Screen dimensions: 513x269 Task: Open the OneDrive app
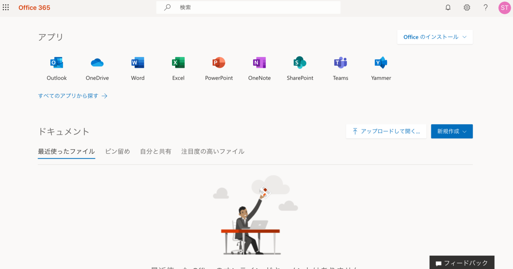pyautogui.click(x=97, y=69)
